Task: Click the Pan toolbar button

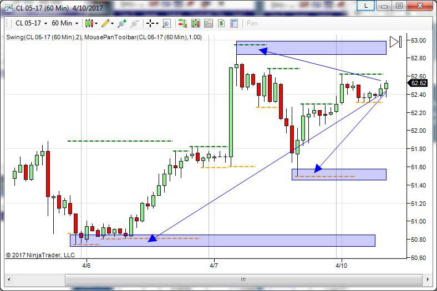Action: click(252, 23)
